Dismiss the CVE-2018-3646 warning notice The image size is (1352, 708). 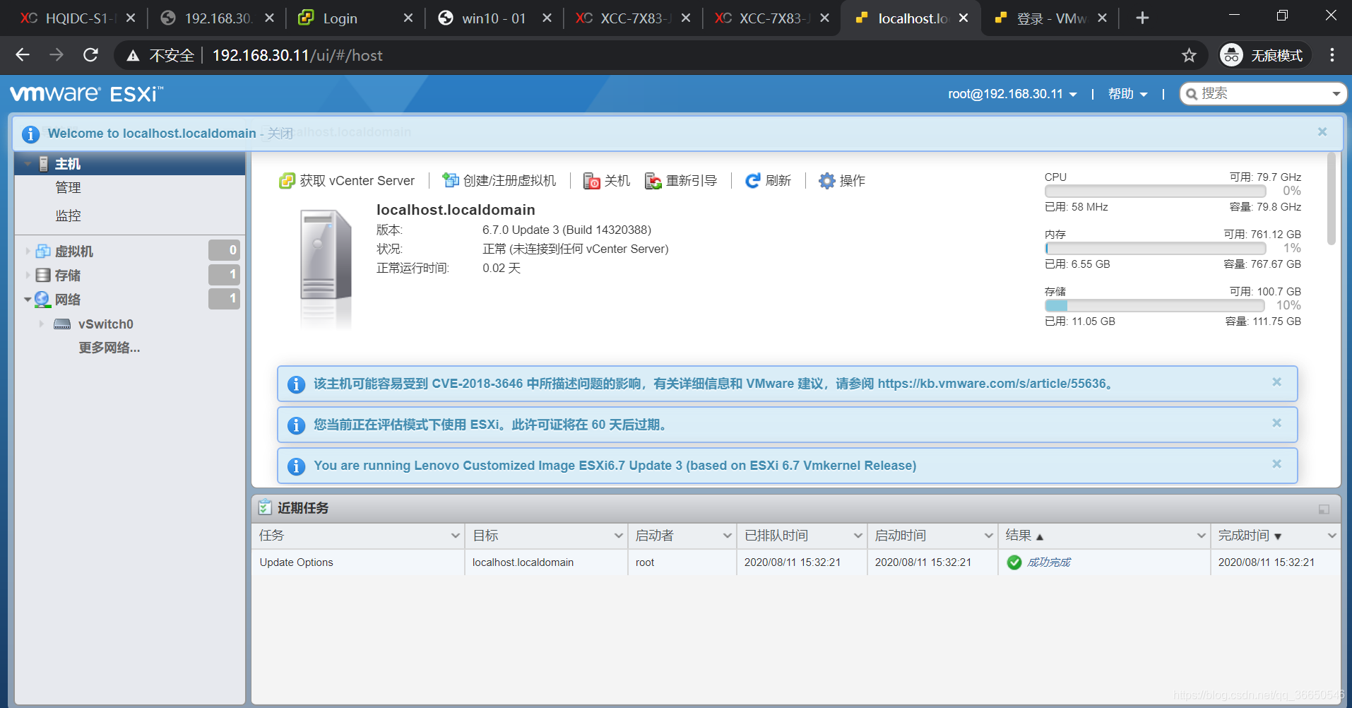pos(1276,382)
